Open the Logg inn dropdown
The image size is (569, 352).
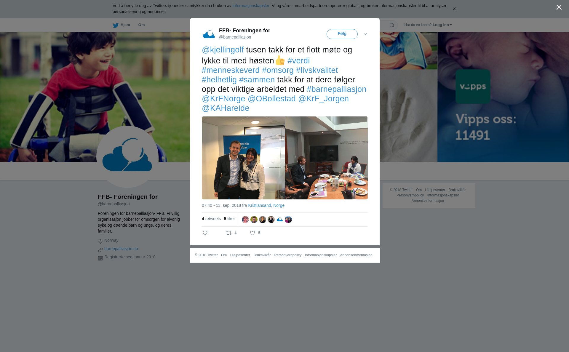pyautogui.click(x=442, y=25)
